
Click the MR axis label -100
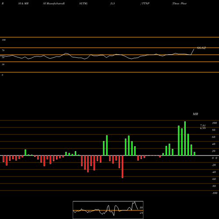click(x=215, y=193)
